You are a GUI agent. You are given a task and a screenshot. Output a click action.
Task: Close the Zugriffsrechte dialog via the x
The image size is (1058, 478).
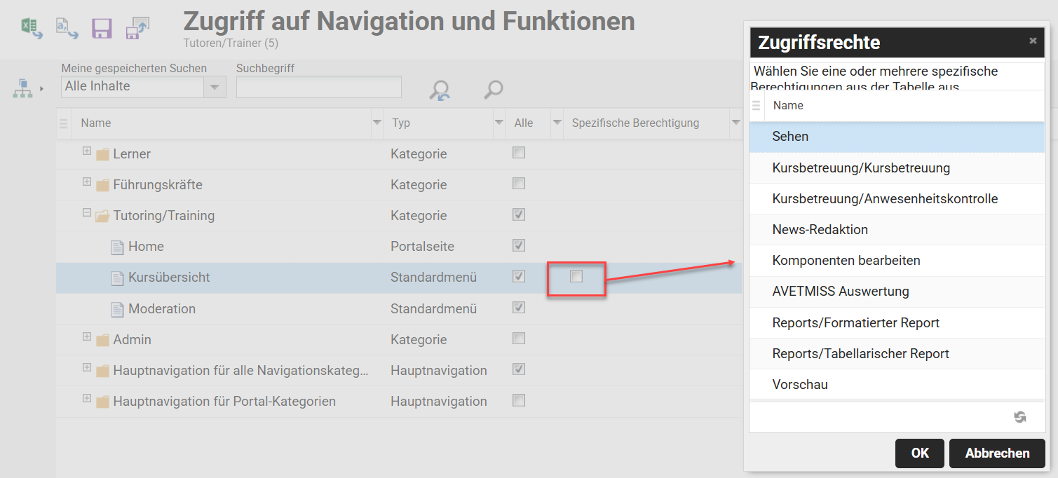point(1033,41)
